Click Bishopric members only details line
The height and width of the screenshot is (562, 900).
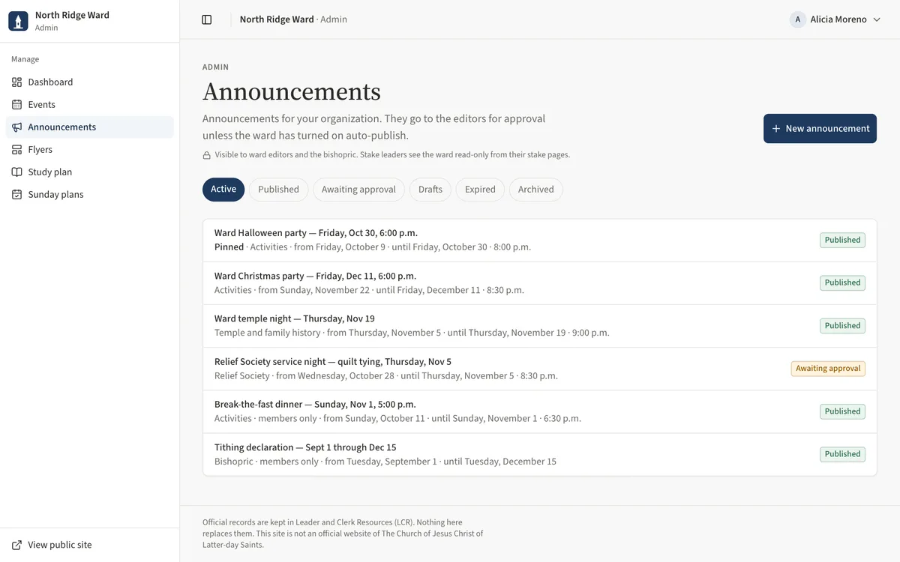tap(385, 462)
